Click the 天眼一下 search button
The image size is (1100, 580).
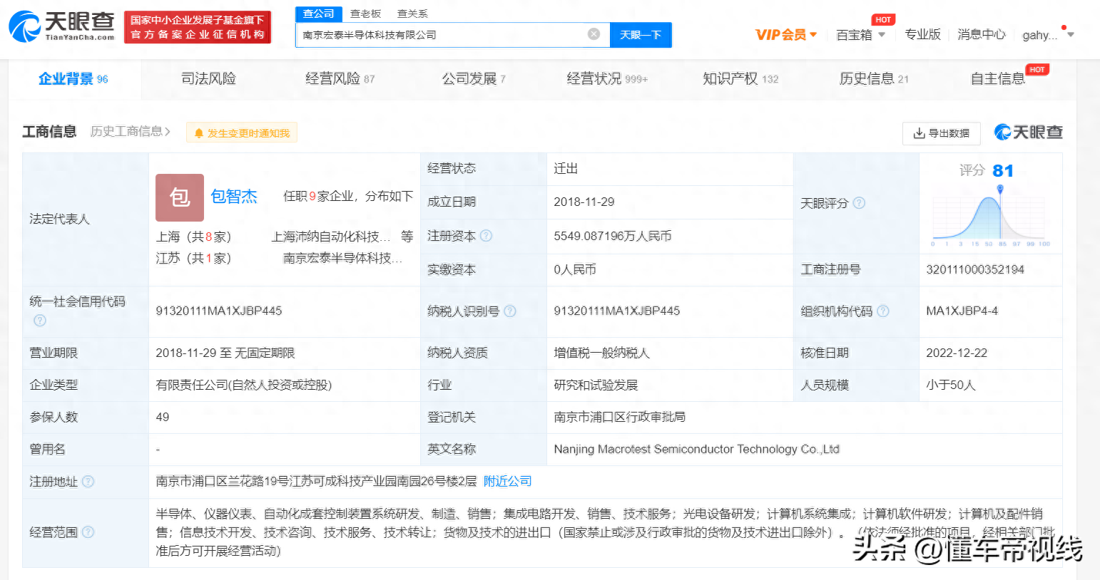(x=641, y=35)
